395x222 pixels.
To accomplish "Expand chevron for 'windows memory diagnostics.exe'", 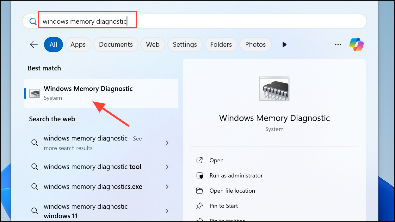I will coord(167,187).
